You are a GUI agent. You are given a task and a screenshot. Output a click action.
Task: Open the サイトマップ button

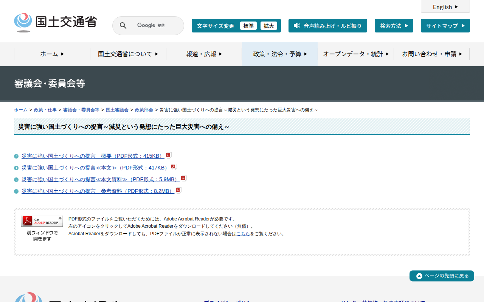445,26
